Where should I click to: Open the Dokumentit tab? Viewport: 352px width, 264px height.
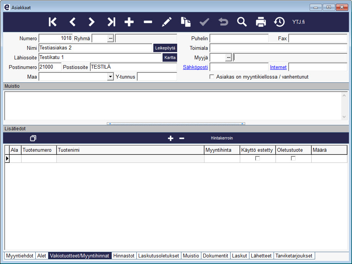216,256
